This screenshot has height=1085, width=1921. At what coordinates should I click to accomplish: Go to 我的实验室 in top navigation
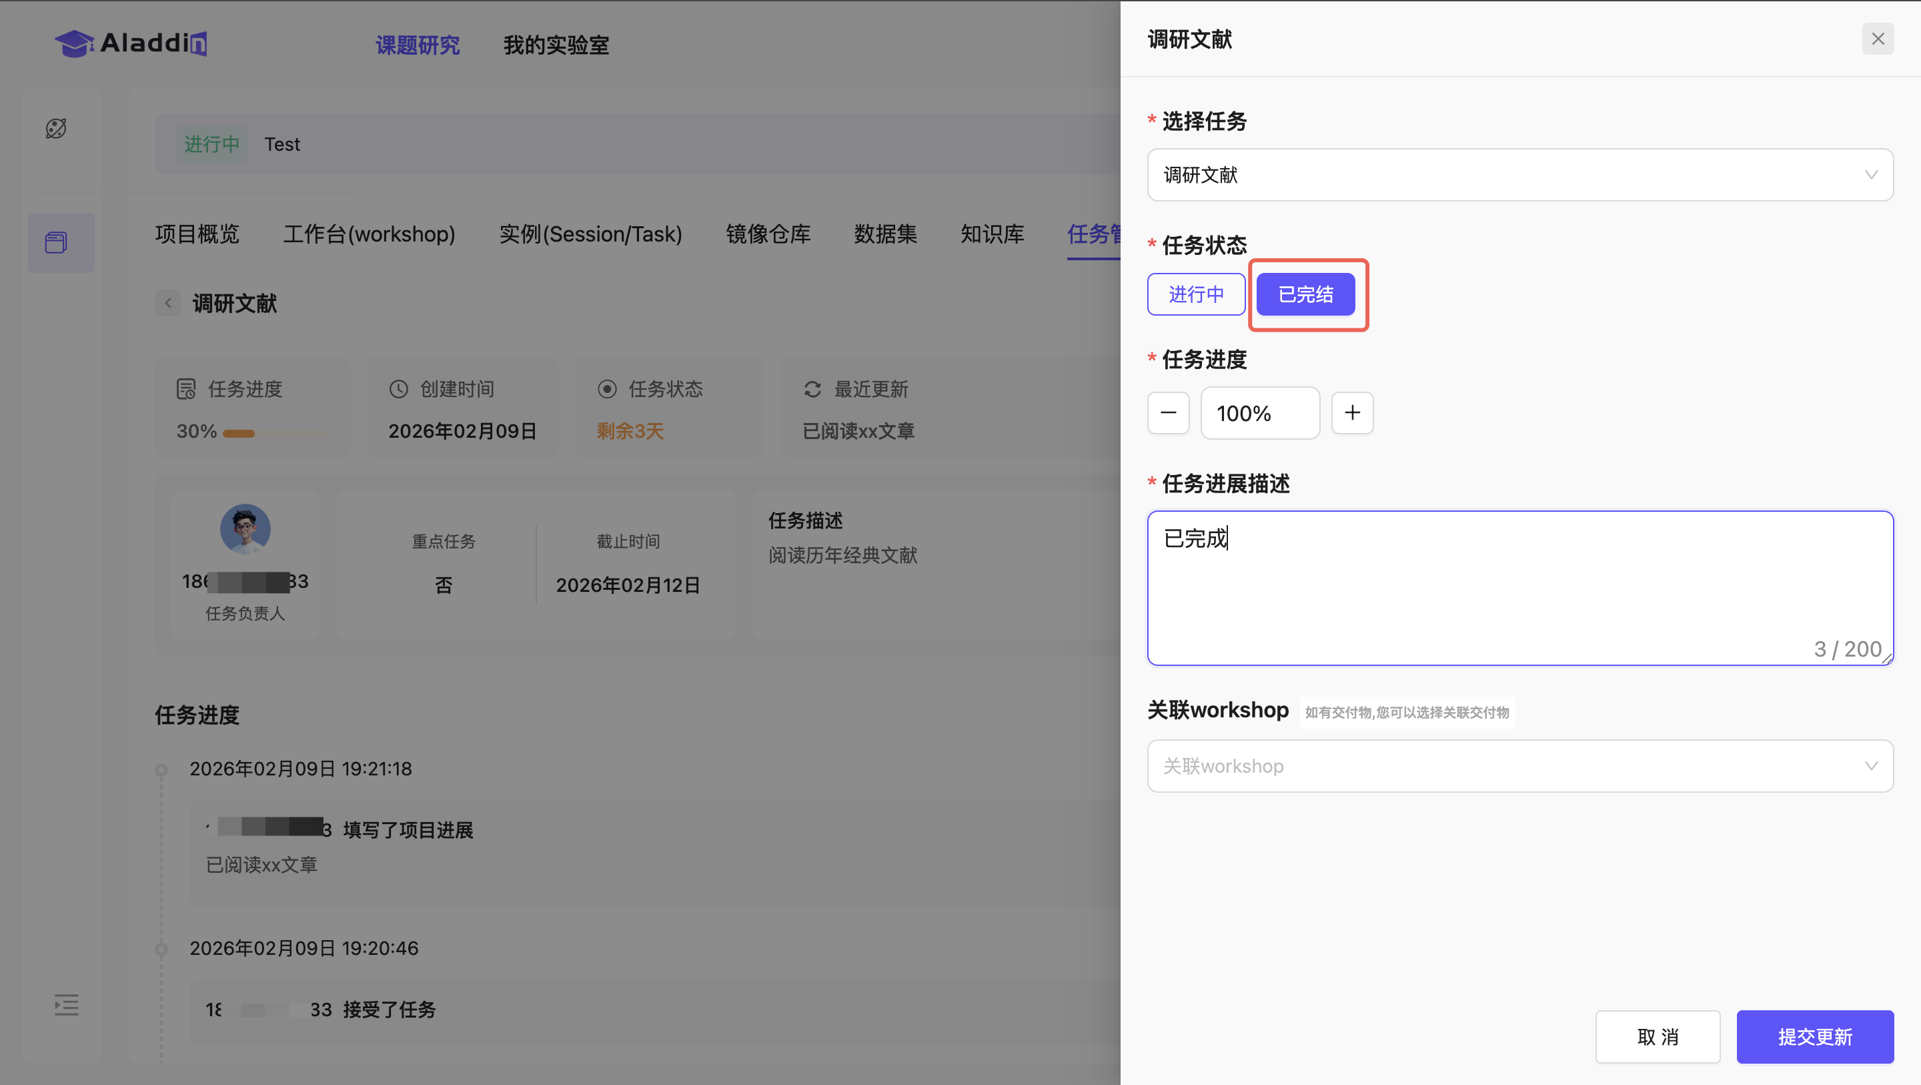pyautogui.click(x=556, y=45)
